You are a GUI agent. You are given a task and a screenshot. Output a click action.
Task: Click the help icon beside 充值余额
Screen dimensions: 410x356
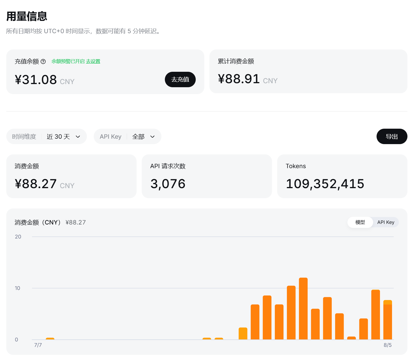[43, 61]
